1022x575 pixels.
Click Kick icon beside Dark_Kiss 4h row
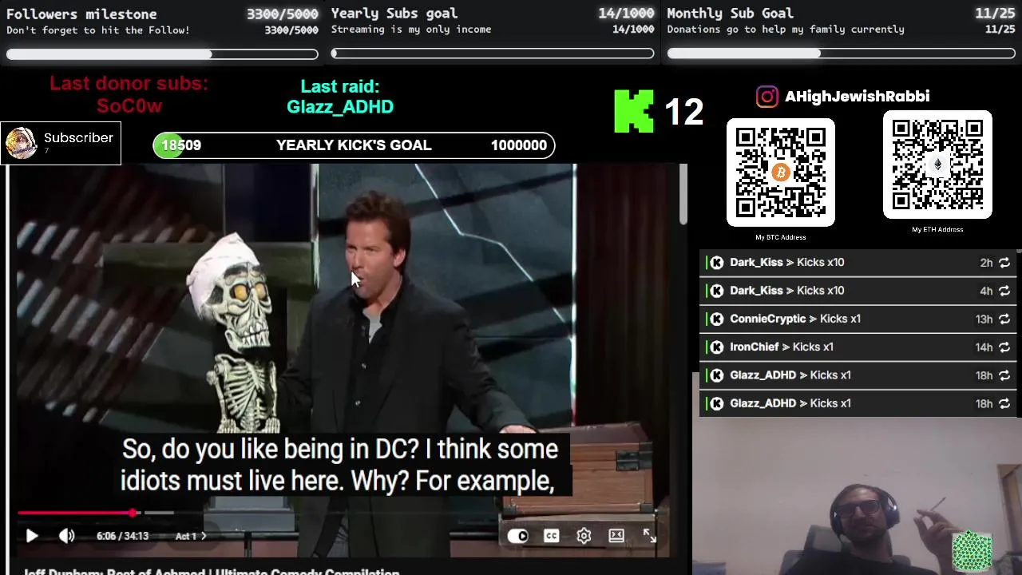(717, 291)
